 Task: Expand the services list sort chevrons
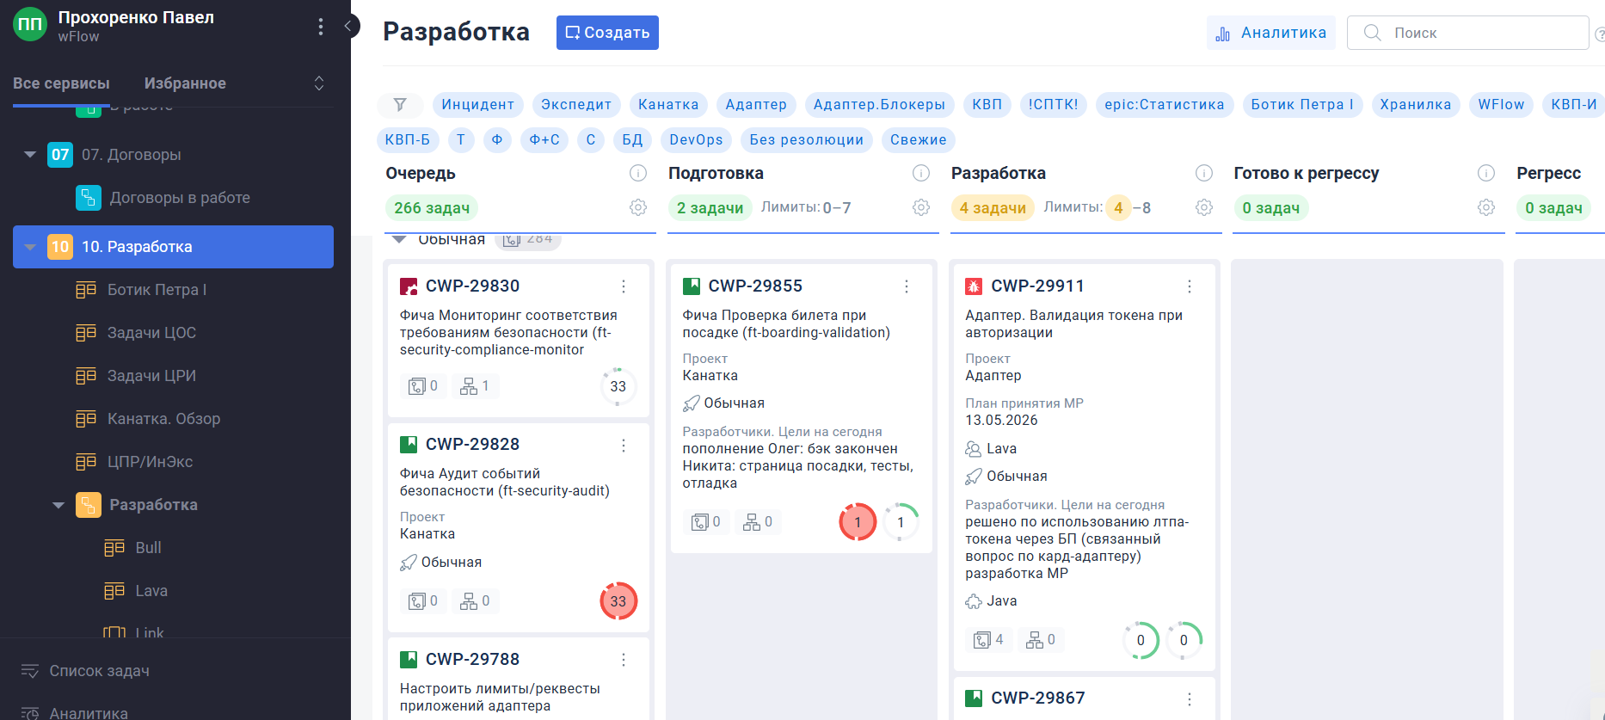click(x=319, y=83)
